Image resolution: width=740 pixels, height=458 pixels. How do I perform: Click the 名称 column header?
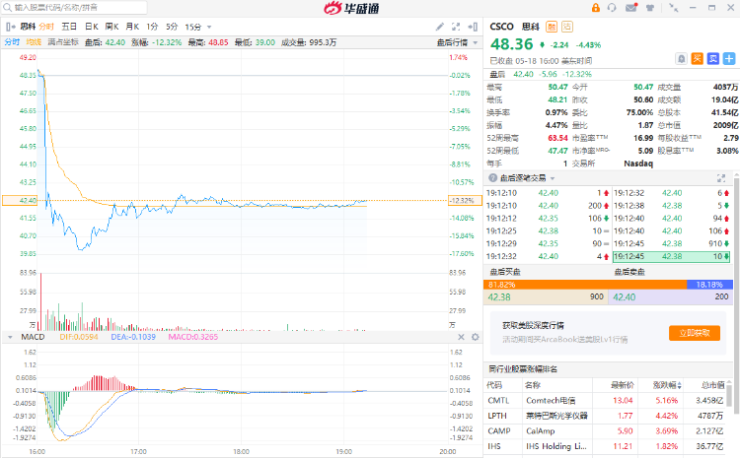point(533,385)
